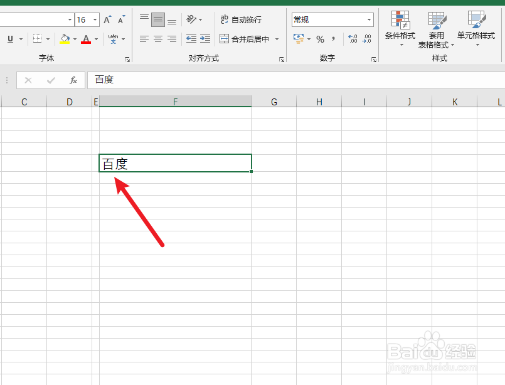Viewport: 505px width, 385px height.
Task: Open font color dropdown arrow
Action: [x=97, y=40]
